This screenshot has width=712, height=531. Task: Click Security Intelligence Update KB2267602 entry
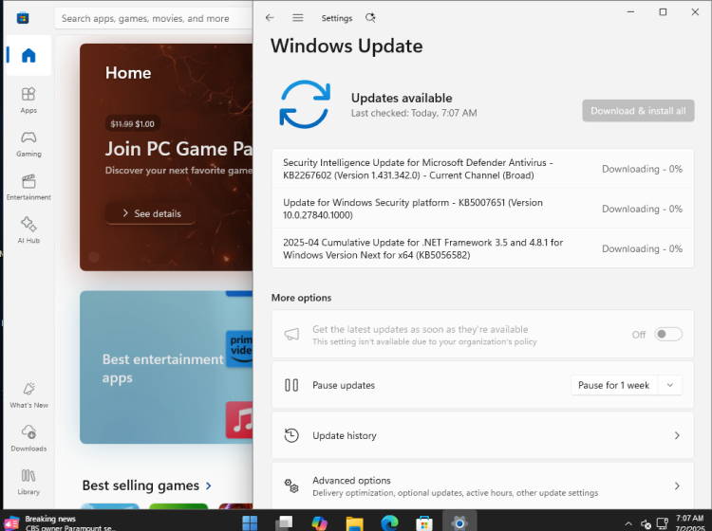(482, 169)
